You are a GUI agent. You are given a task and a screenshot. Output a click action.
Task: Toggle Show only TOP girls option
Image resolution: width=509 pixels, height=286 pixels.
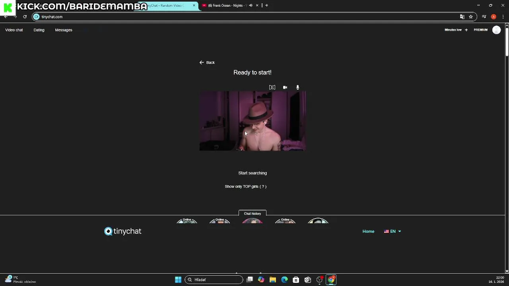click(241, 186)
